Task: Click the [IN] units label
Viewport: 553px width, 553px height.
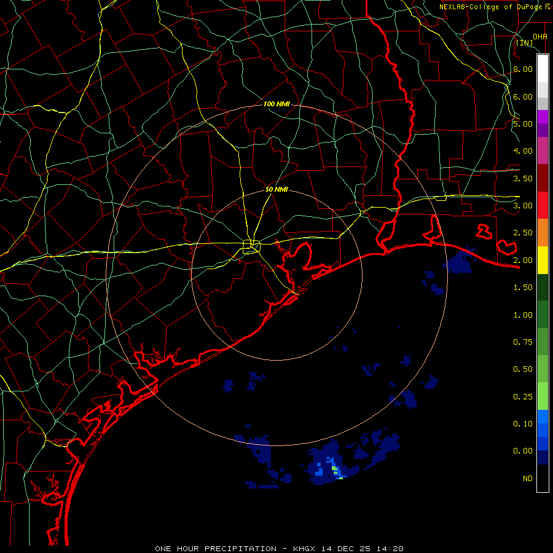Action: pyautogui.click(x=525, y=42)
